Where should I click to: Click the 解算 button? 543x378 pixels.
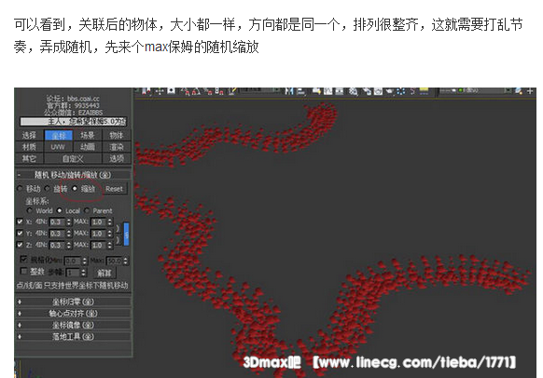(104, 273)
